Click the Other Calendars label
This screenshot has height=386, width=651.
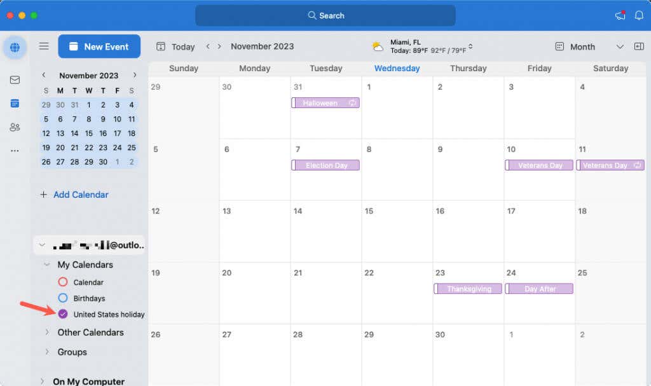90,333
